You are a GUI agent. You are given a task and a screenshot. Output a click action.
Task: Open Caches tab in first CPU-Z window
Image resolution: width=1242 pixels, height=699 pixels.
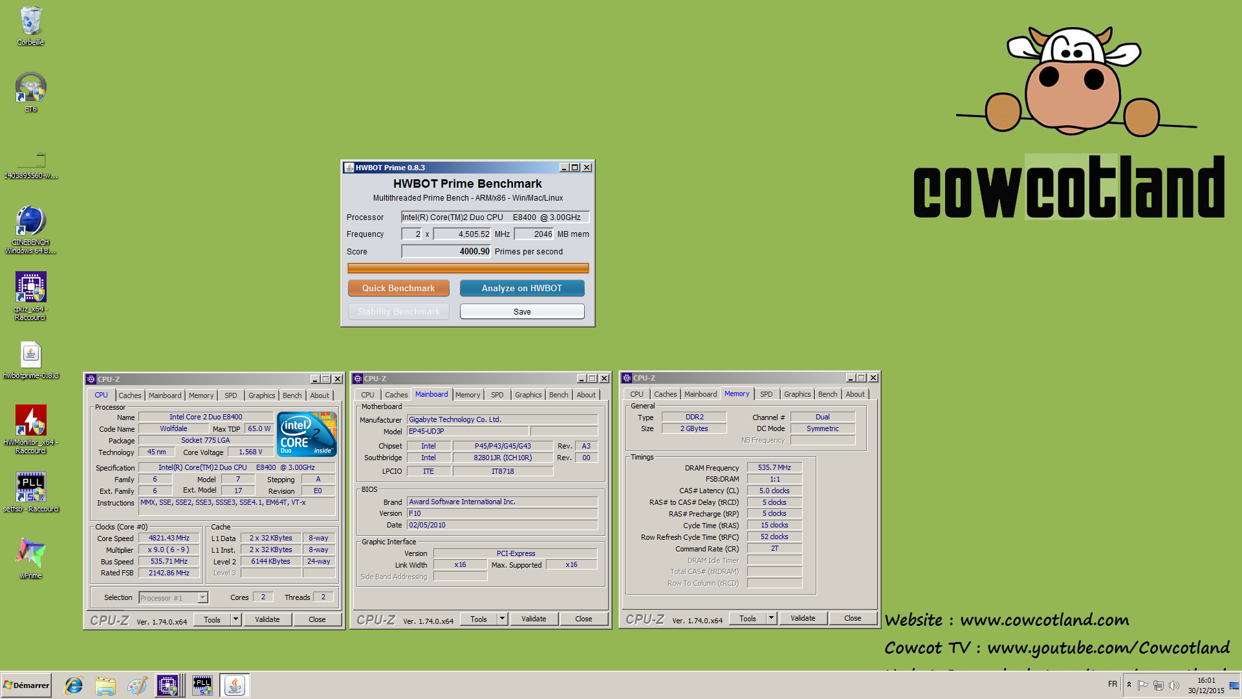(x=129, y=395)
